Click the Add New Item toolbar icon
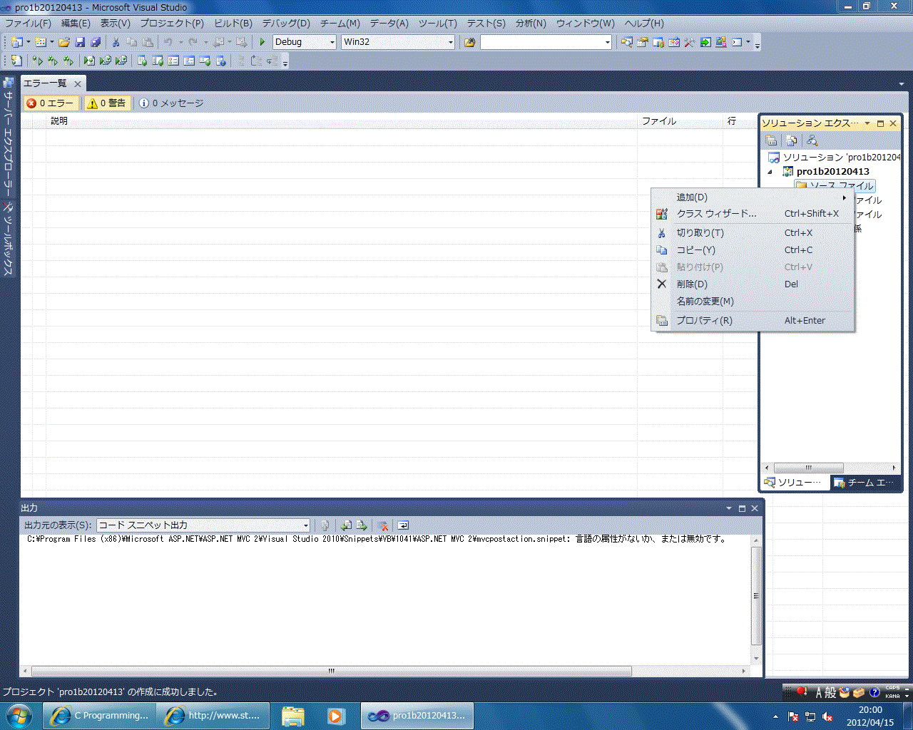The height and width of the screenshot is (730, 913). (x=41, y=42)
